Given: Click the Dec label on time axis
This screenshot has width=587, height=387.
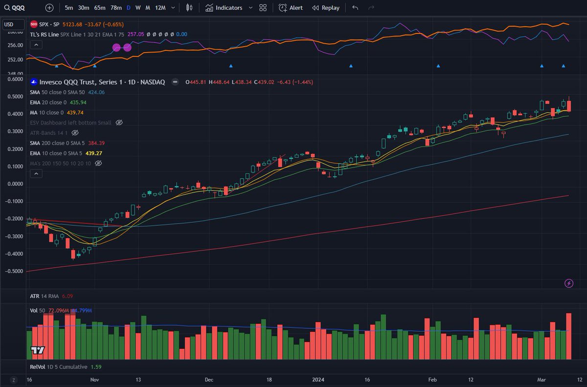Looking at the screenshot, I should (x=209, y=380).
